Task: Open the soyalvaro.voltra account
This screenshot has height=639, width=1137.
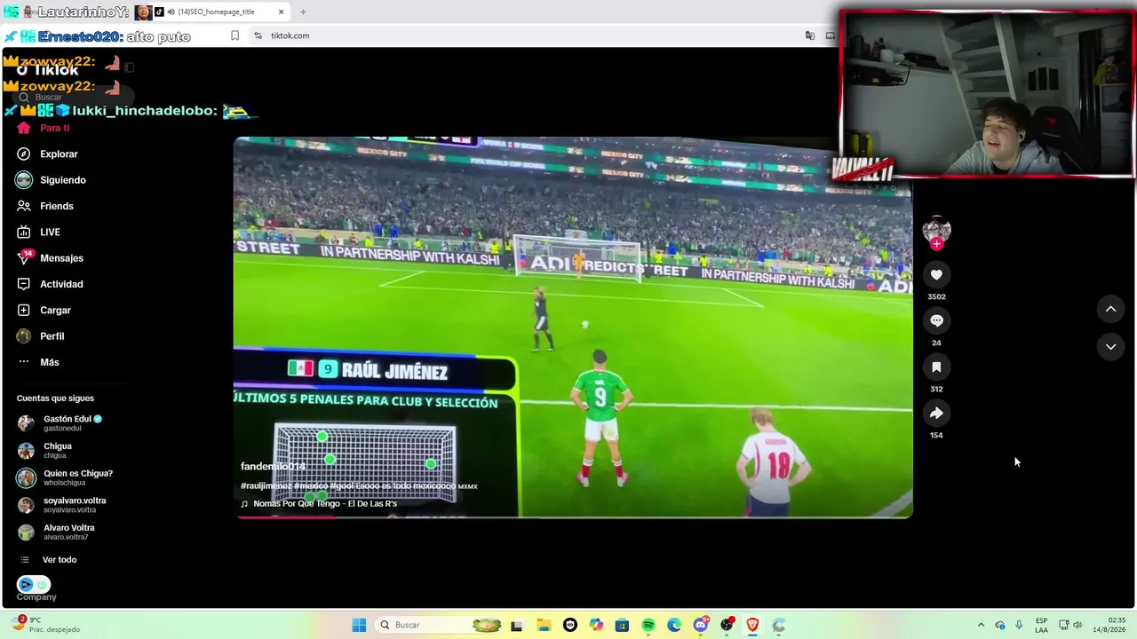Action: pos(61,505)
